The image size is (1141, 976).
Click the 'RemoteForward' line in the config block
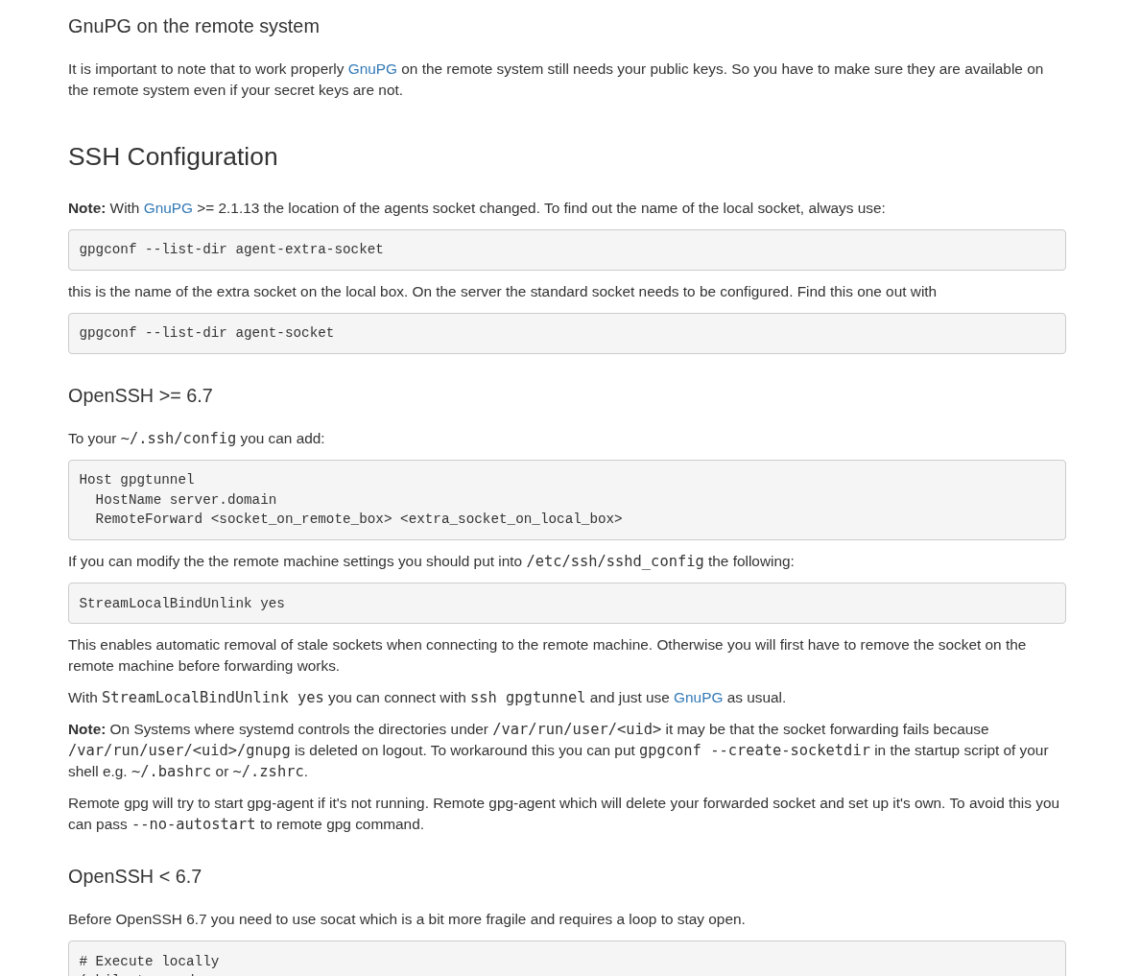point(358,519)
